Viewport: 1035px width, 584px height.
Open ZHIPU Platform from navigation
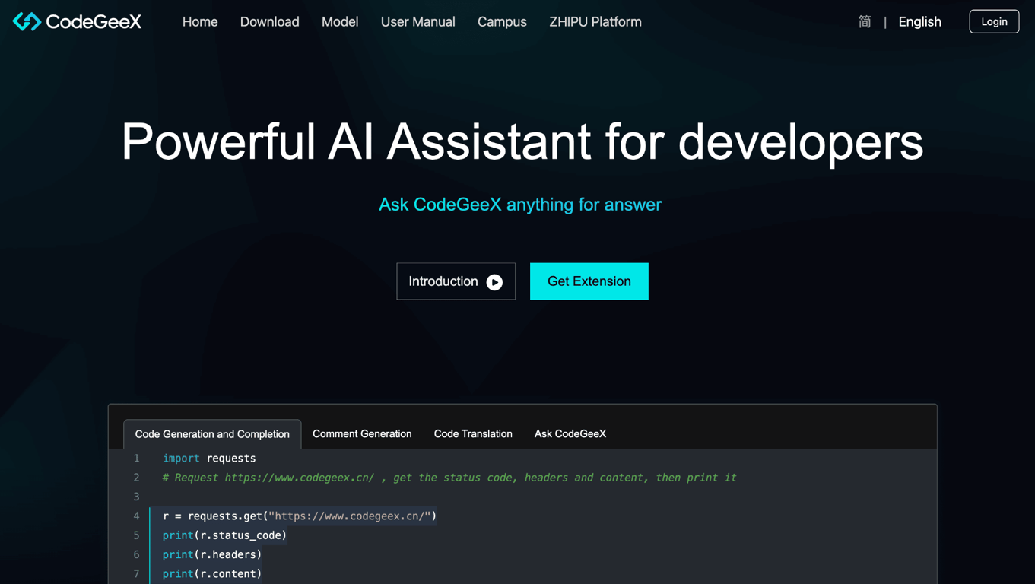pyautogui.click(x=595, y=22)
